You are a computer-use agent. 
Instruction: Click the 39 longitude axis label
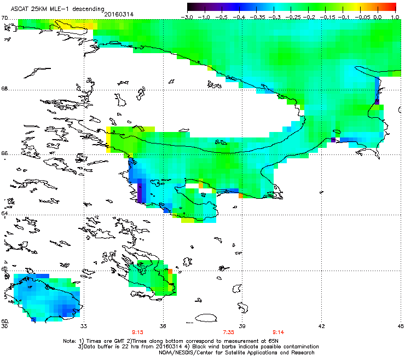[242, 326]
